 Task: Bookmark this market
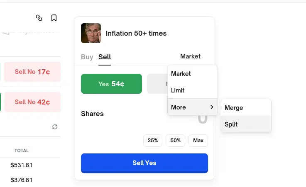coord(54,18)
